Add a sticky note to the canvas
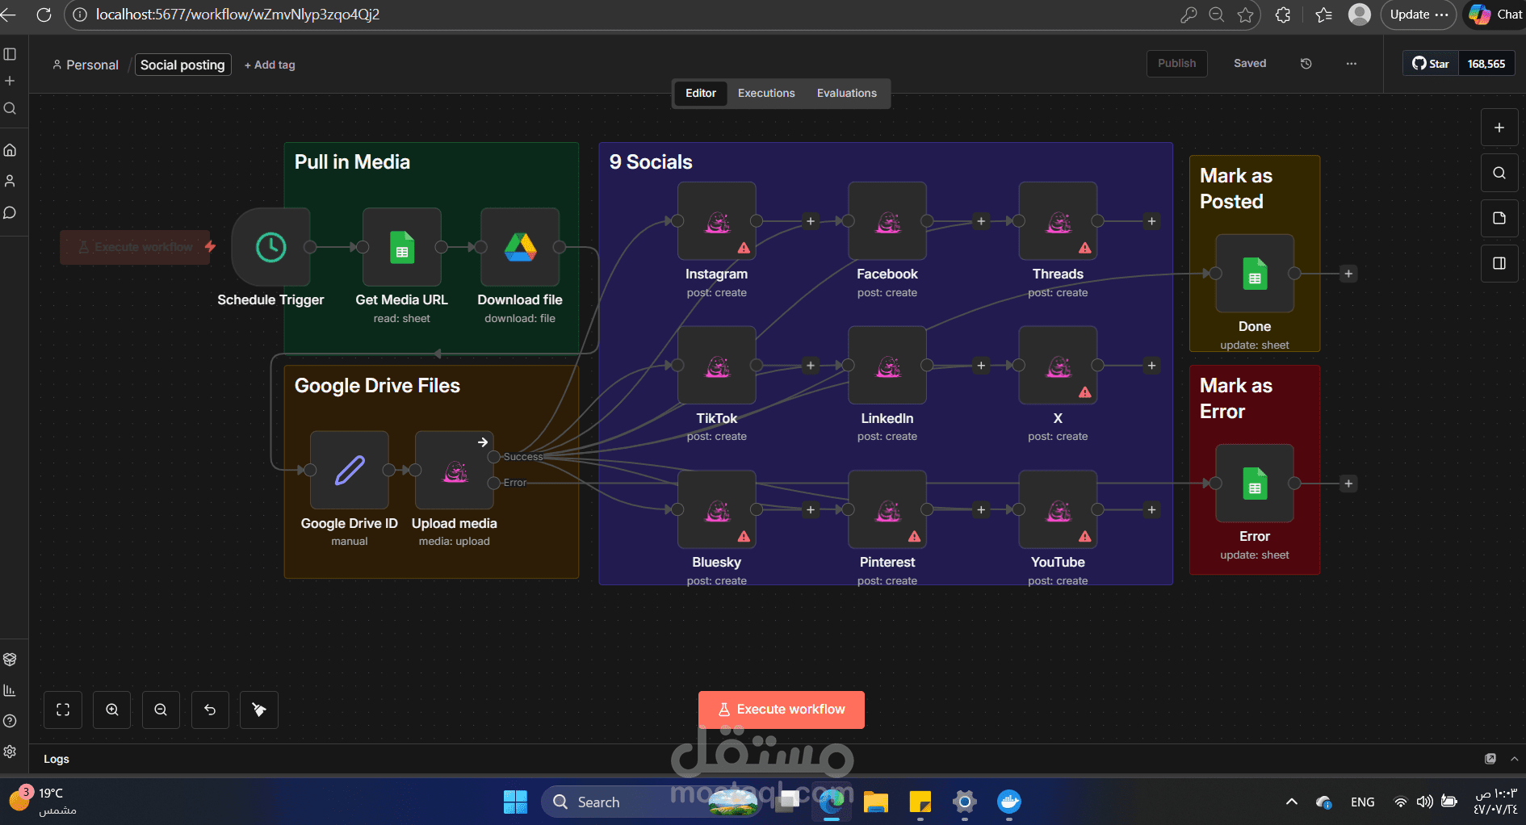 click(1499, 218)
